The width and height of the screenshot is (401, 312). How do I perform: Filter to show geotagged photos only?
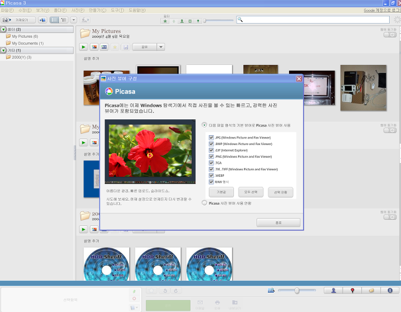198,21
